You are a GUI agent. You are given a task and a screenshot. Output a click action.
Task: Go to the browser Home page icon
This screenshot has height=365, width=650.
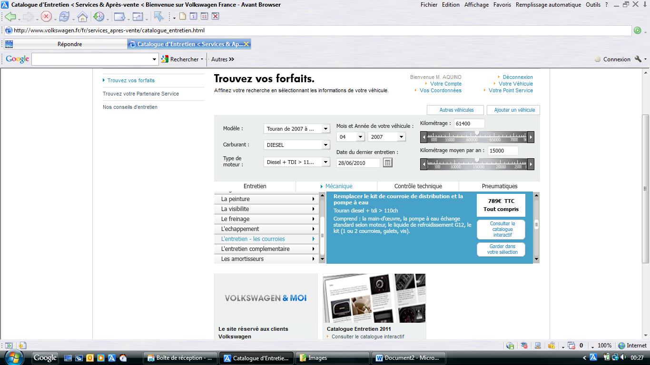[x=82, y=17]
